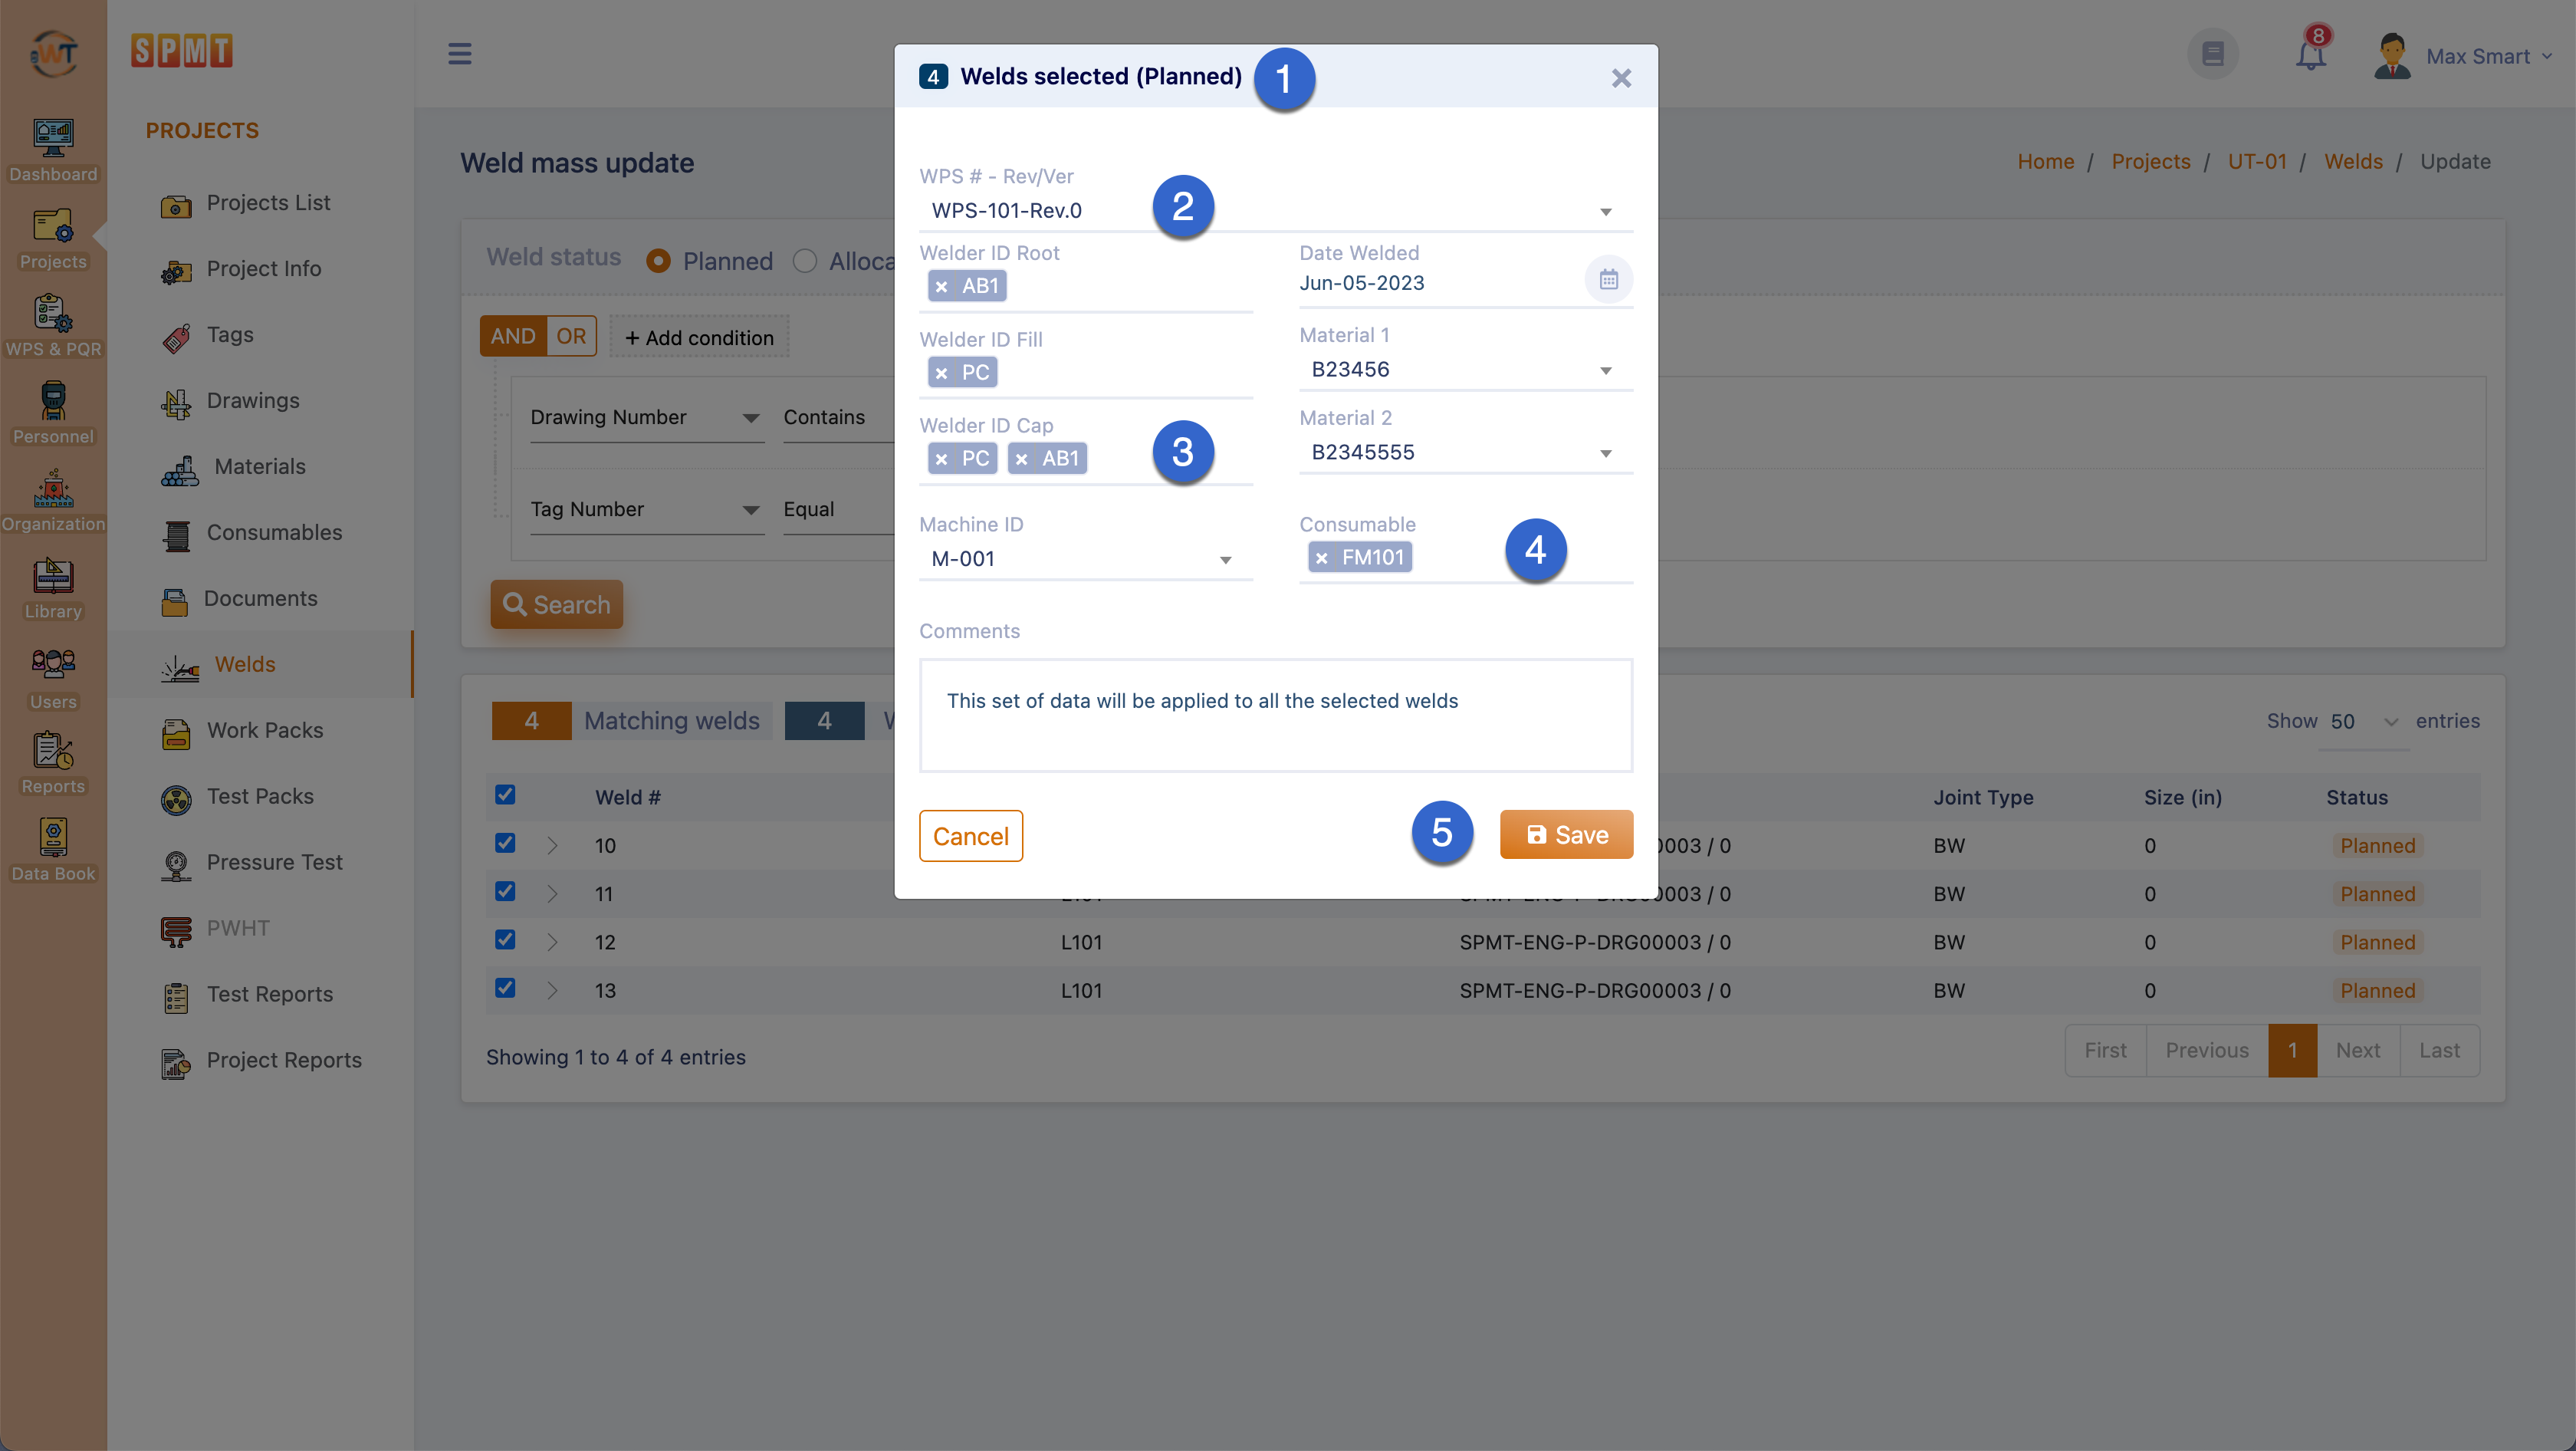2576x1451 pixels.
Task: Open Drawings via its sidebar icon
Action: tap(176, 403)
